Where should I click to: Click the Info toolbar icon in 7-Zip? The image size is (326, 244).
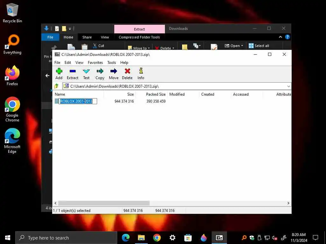[x=141, y=74]
